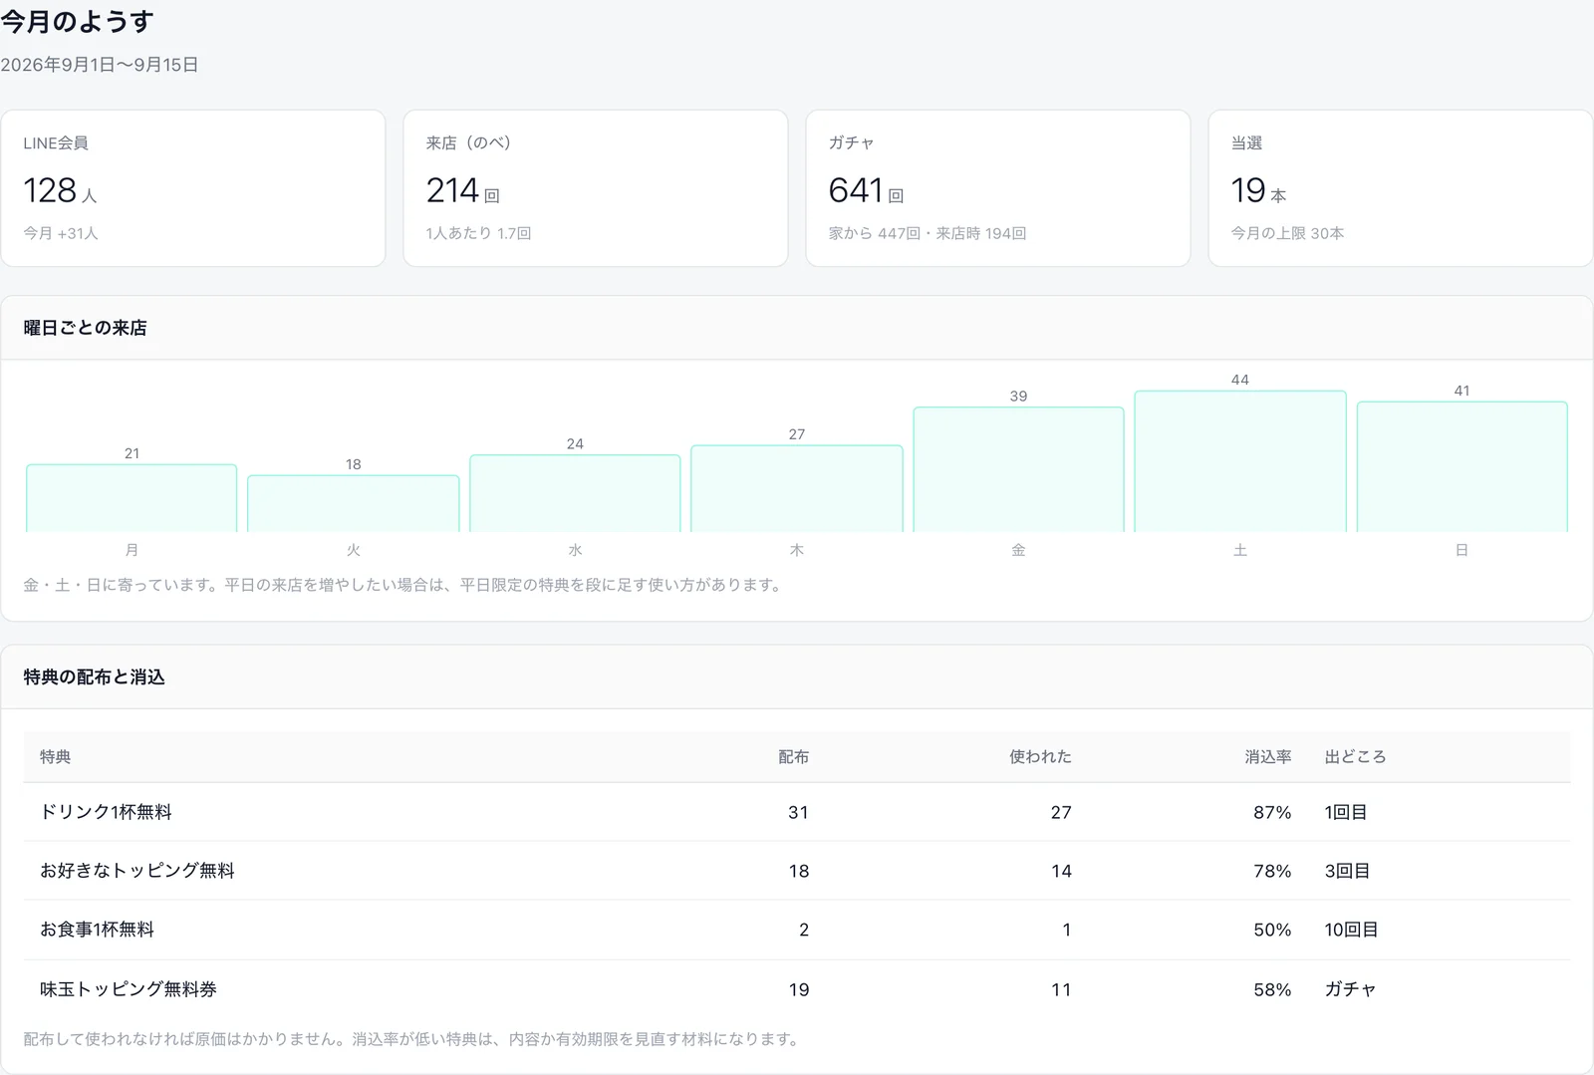1594x1075 pixels.
Task: Select the Monday (月) bar showing 21
Action: (132, 498)
